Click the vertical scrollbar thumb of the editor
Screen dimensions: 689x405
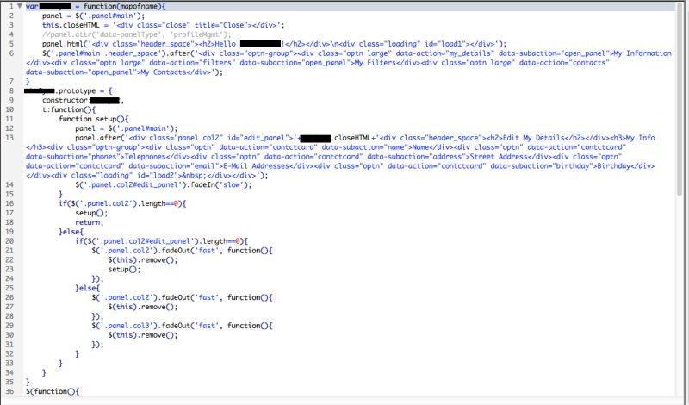coord(680,99)
